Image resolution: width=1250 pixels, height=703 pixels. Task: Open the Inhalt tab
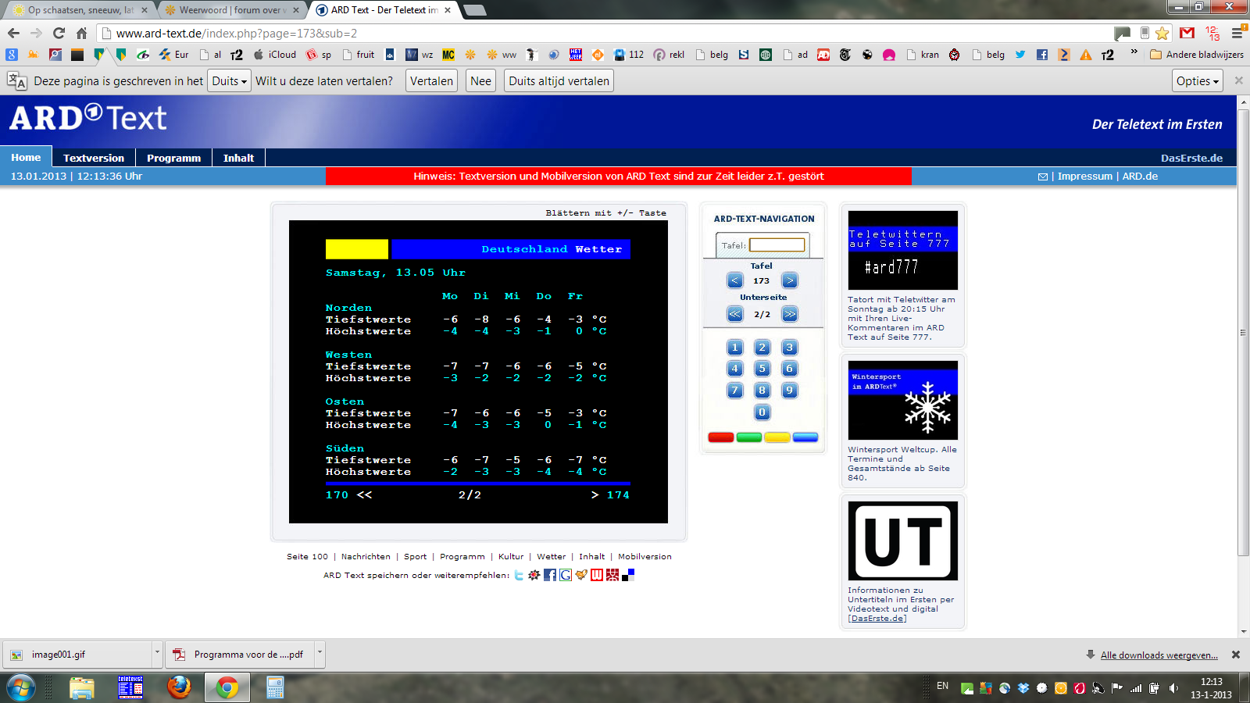(238, 158)
